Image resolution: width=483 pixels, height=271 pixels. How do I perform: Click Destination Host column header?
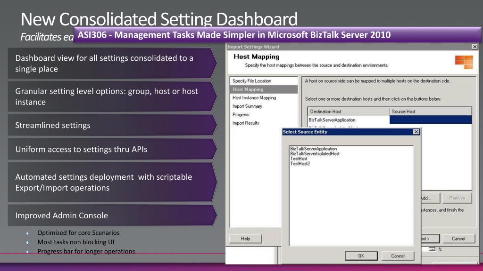349,112
